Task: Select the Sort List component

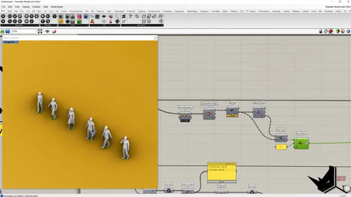Action: (x=281, y=138)
